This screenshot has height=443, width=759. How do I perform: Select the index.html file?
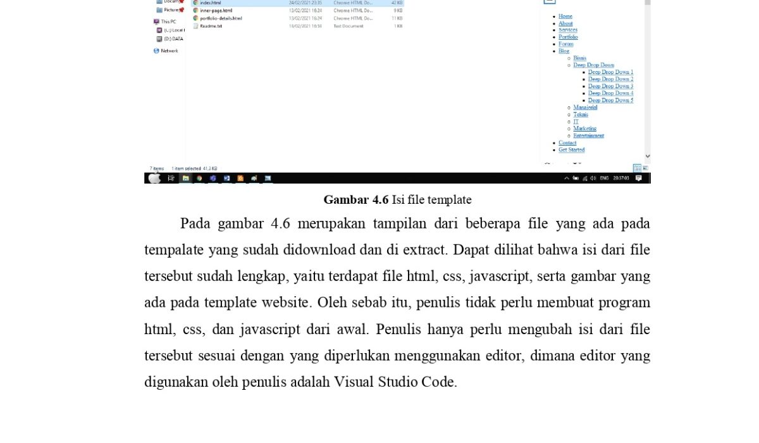tap(211, 3)
